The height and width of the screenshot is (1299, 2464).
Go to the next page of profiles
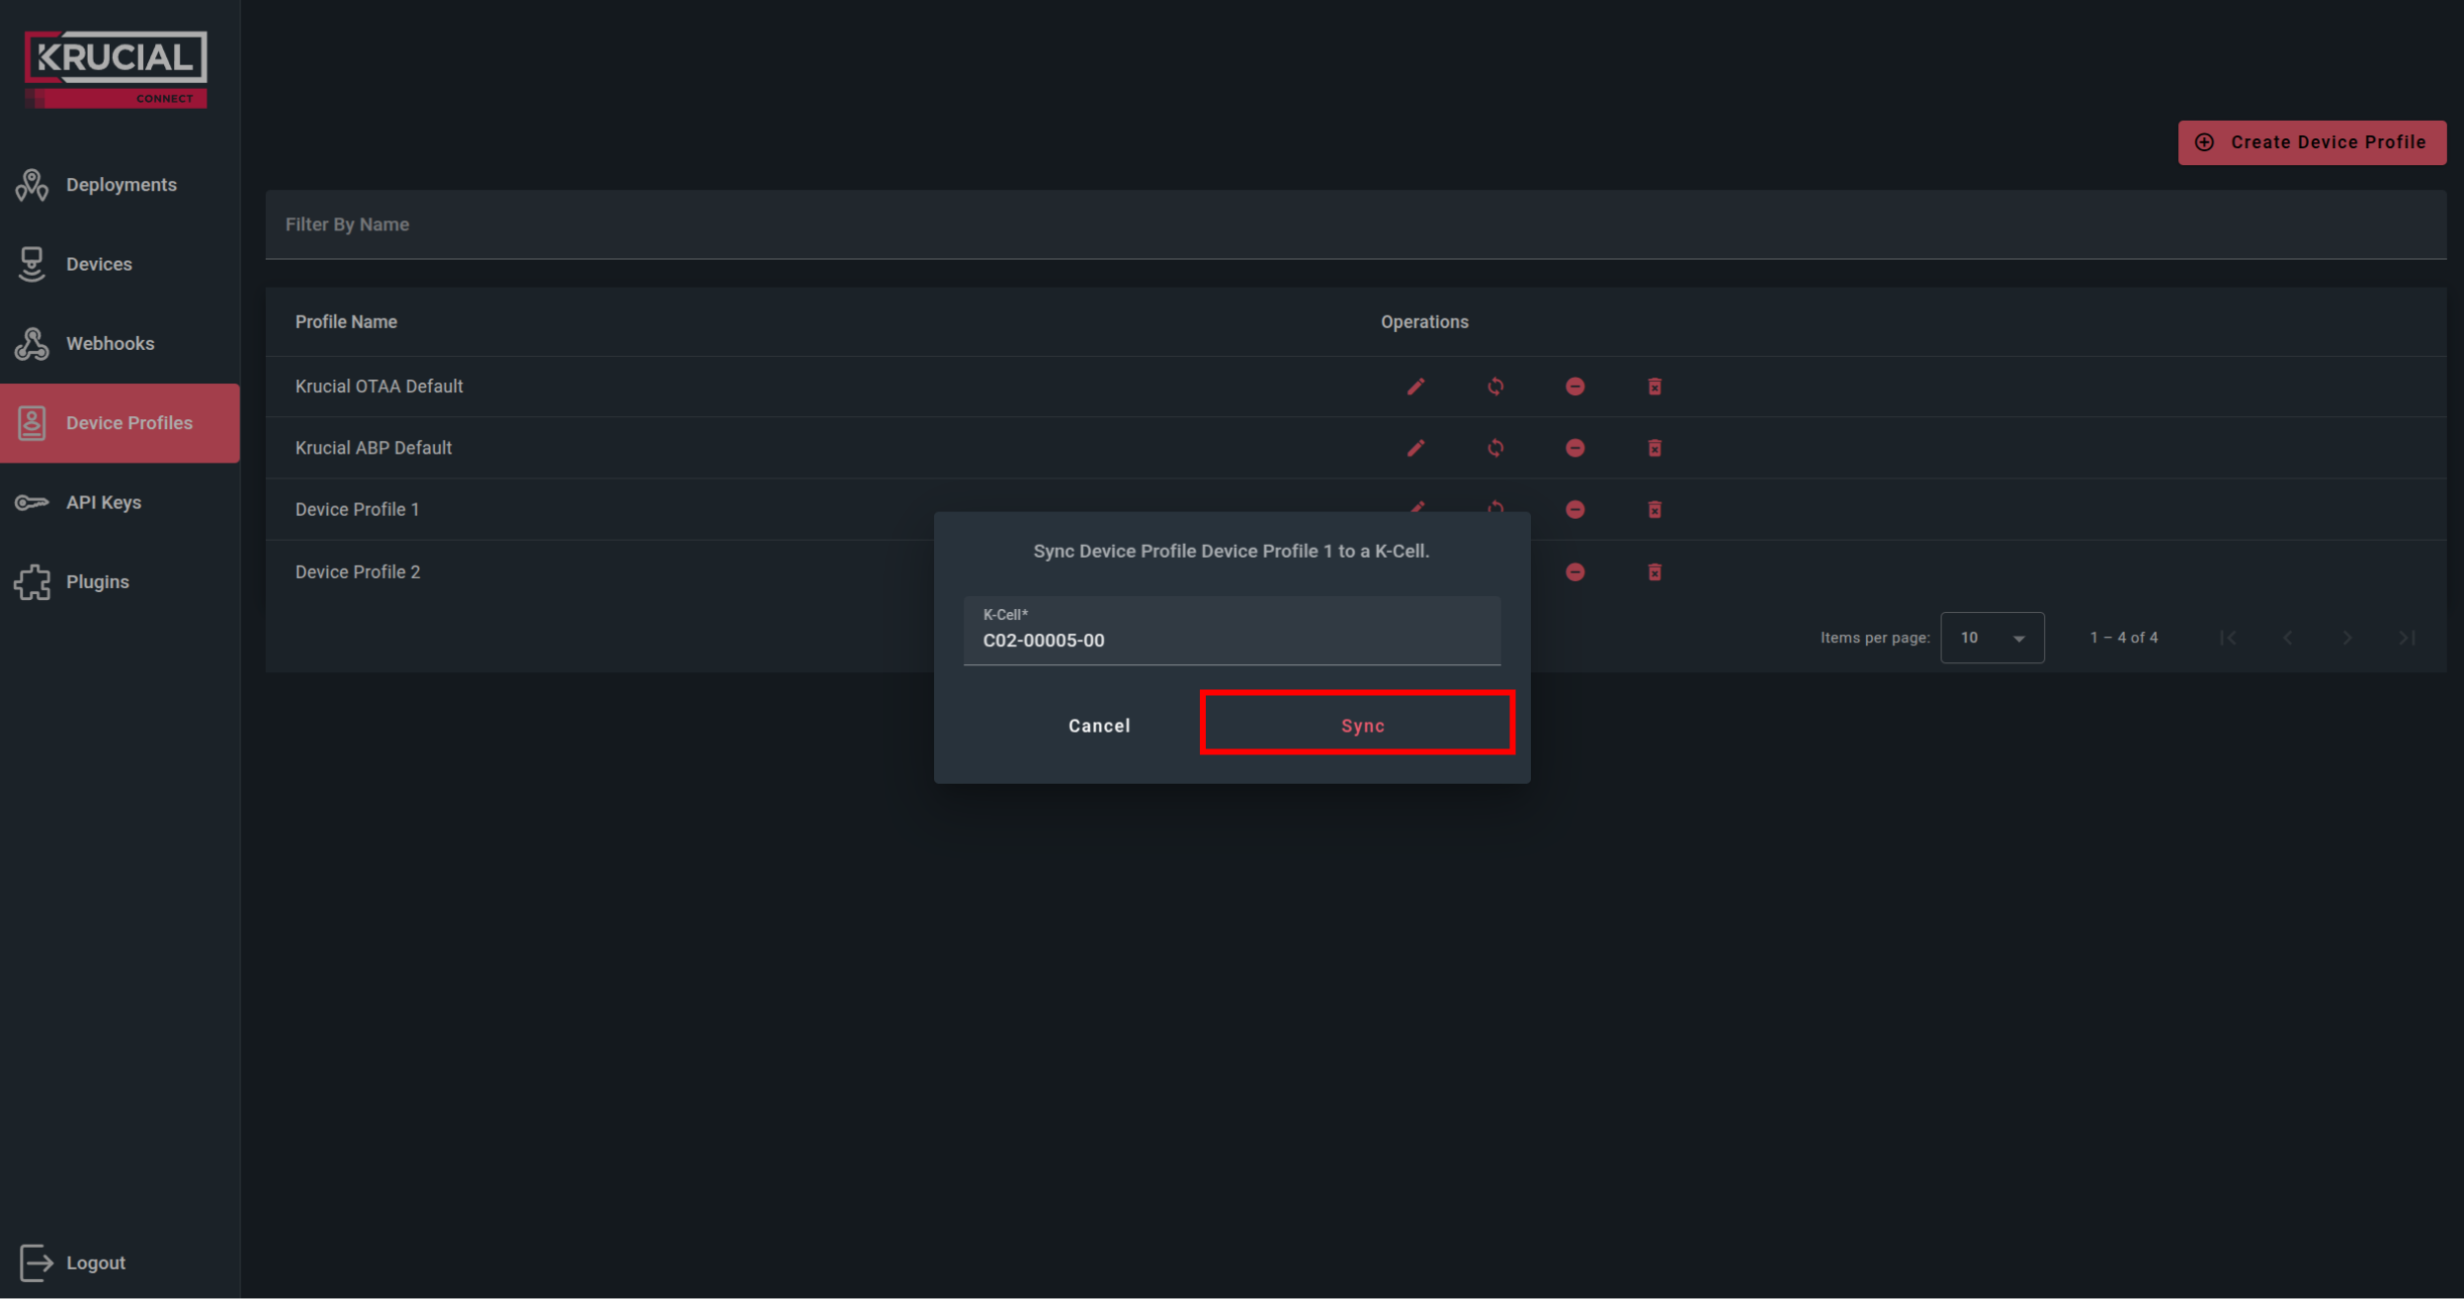point(2346,638)
